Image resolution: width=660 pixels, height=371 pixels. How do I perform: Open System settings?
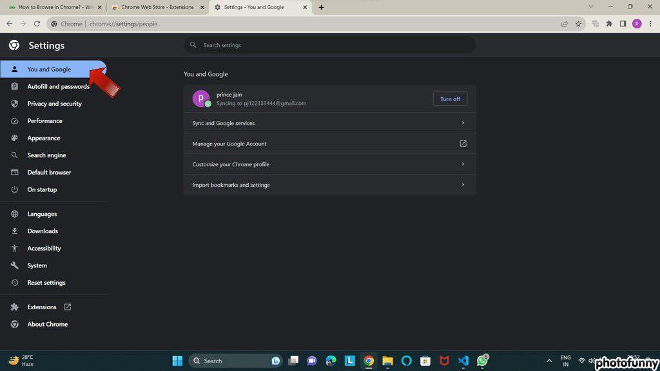(53, 266)
